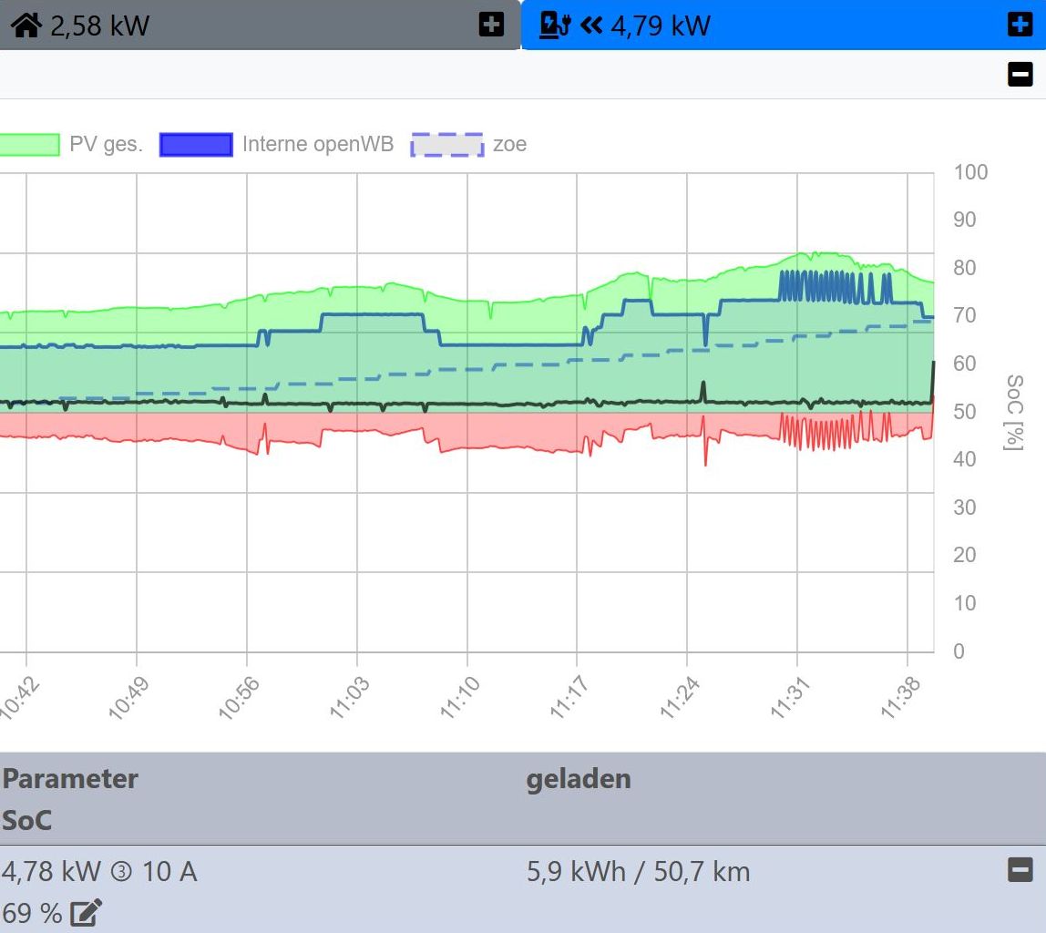Image resolution: width=1046 pixels, height=933 pixels.
Task: Expand the house consumption details panel
Action: [491, 25]
